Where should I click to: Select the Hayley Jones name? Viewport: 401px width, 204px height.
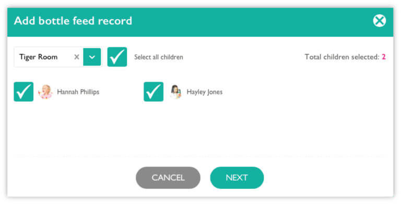click(x=205, y=92)
